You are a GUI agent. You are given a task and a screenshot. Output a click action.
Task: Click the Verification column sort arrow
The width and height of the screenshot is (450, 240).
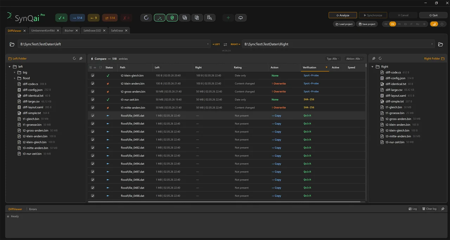coord(326,67)
